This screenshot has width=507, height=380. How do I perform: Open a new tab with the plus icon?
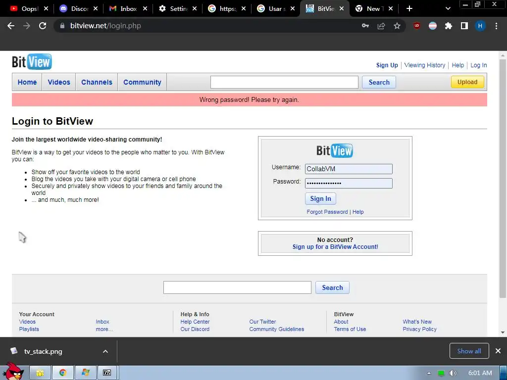click(x=409, y=9)
